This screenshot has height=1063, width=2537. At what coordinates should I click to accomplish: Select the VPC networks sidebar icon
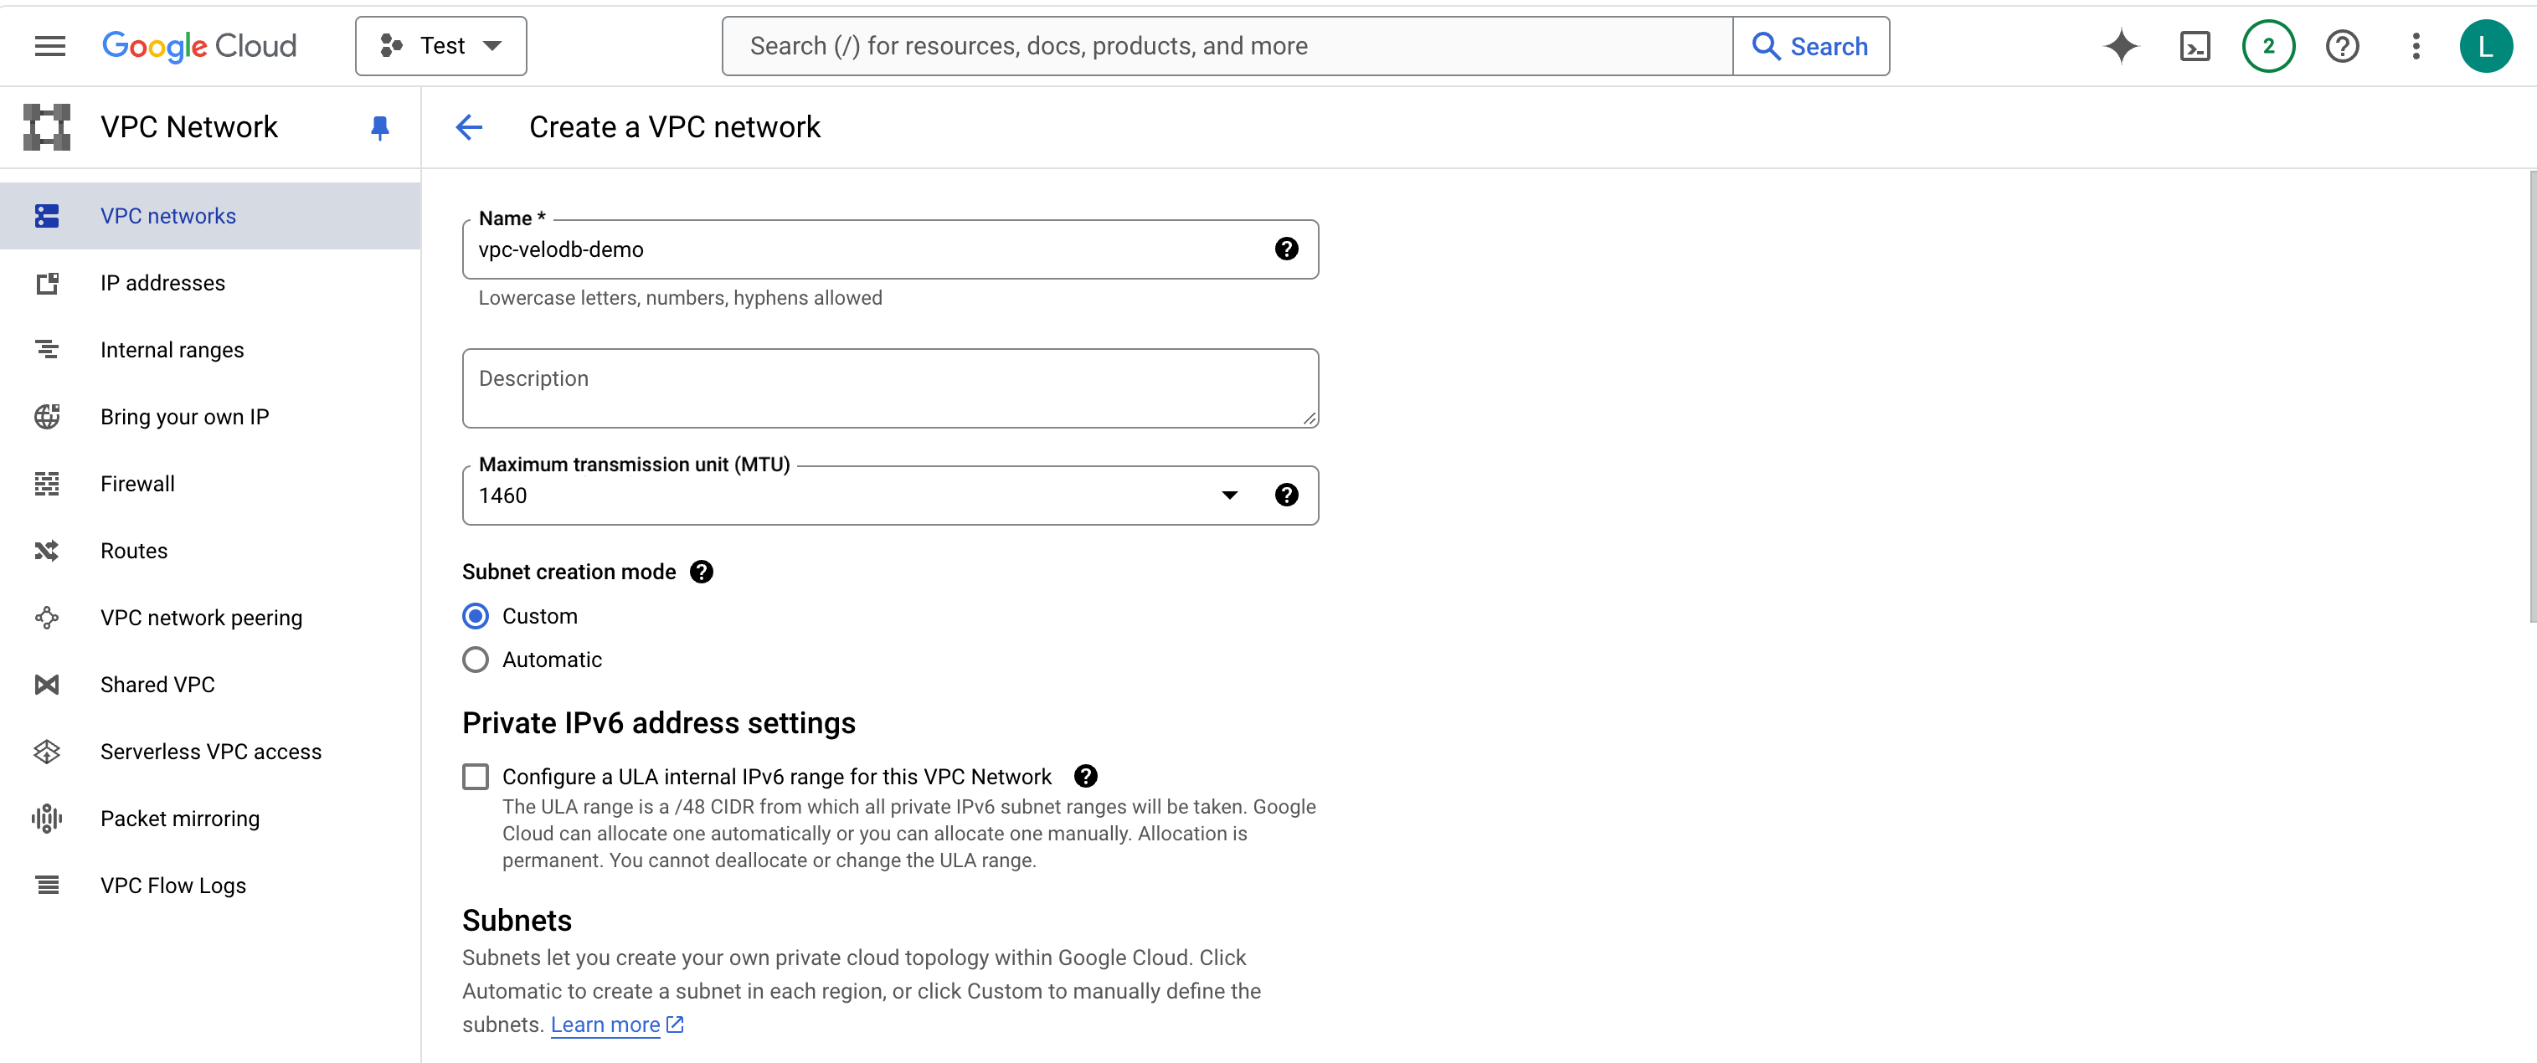point(46,216)
